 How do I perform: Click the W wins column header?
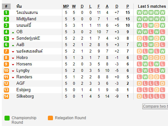74,6
